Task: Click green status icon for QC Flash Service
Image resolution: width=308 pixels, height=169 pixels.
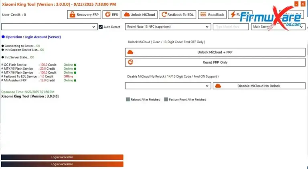Action: click(x=75, y=65)
